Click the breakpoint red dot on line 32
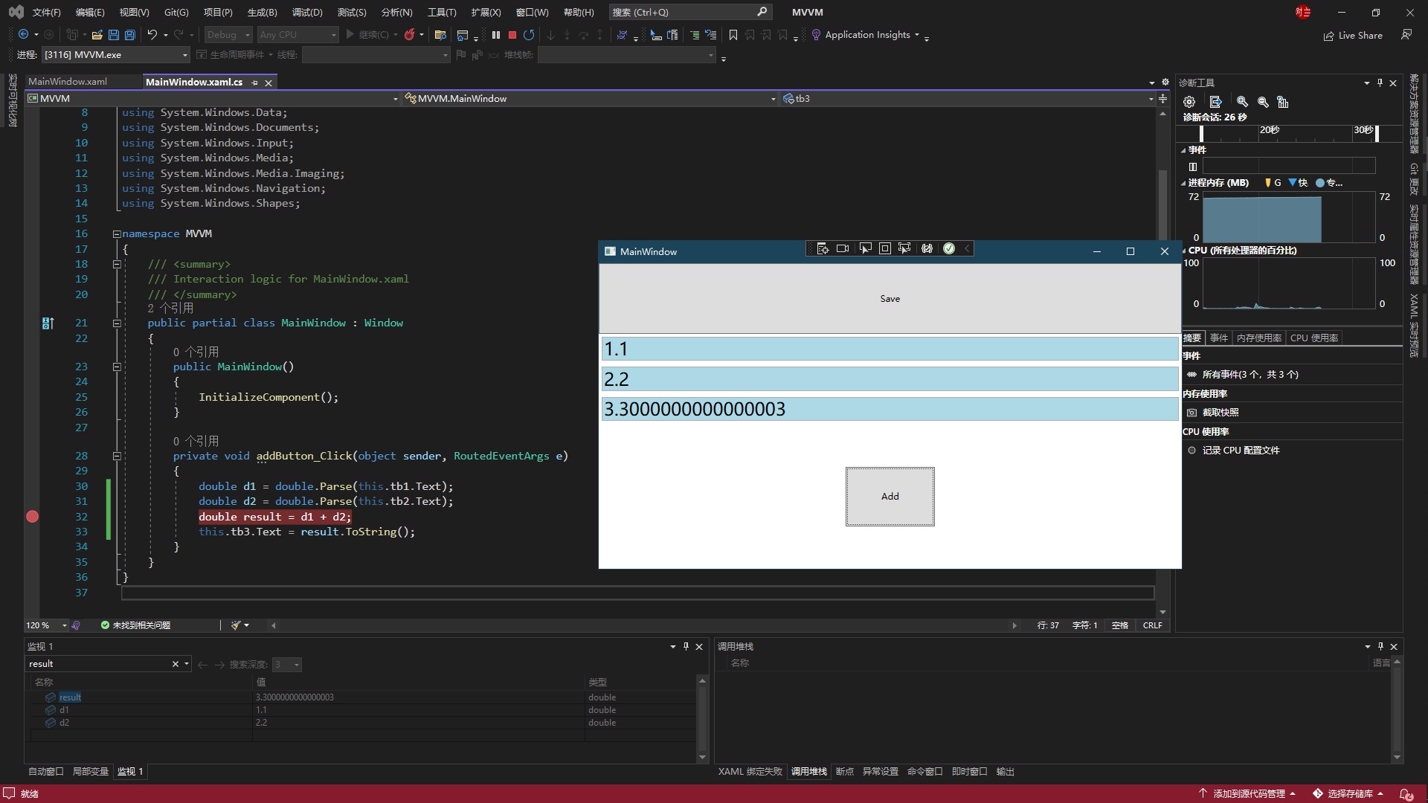Viewport: 1428px width, 803px height. 32,517
